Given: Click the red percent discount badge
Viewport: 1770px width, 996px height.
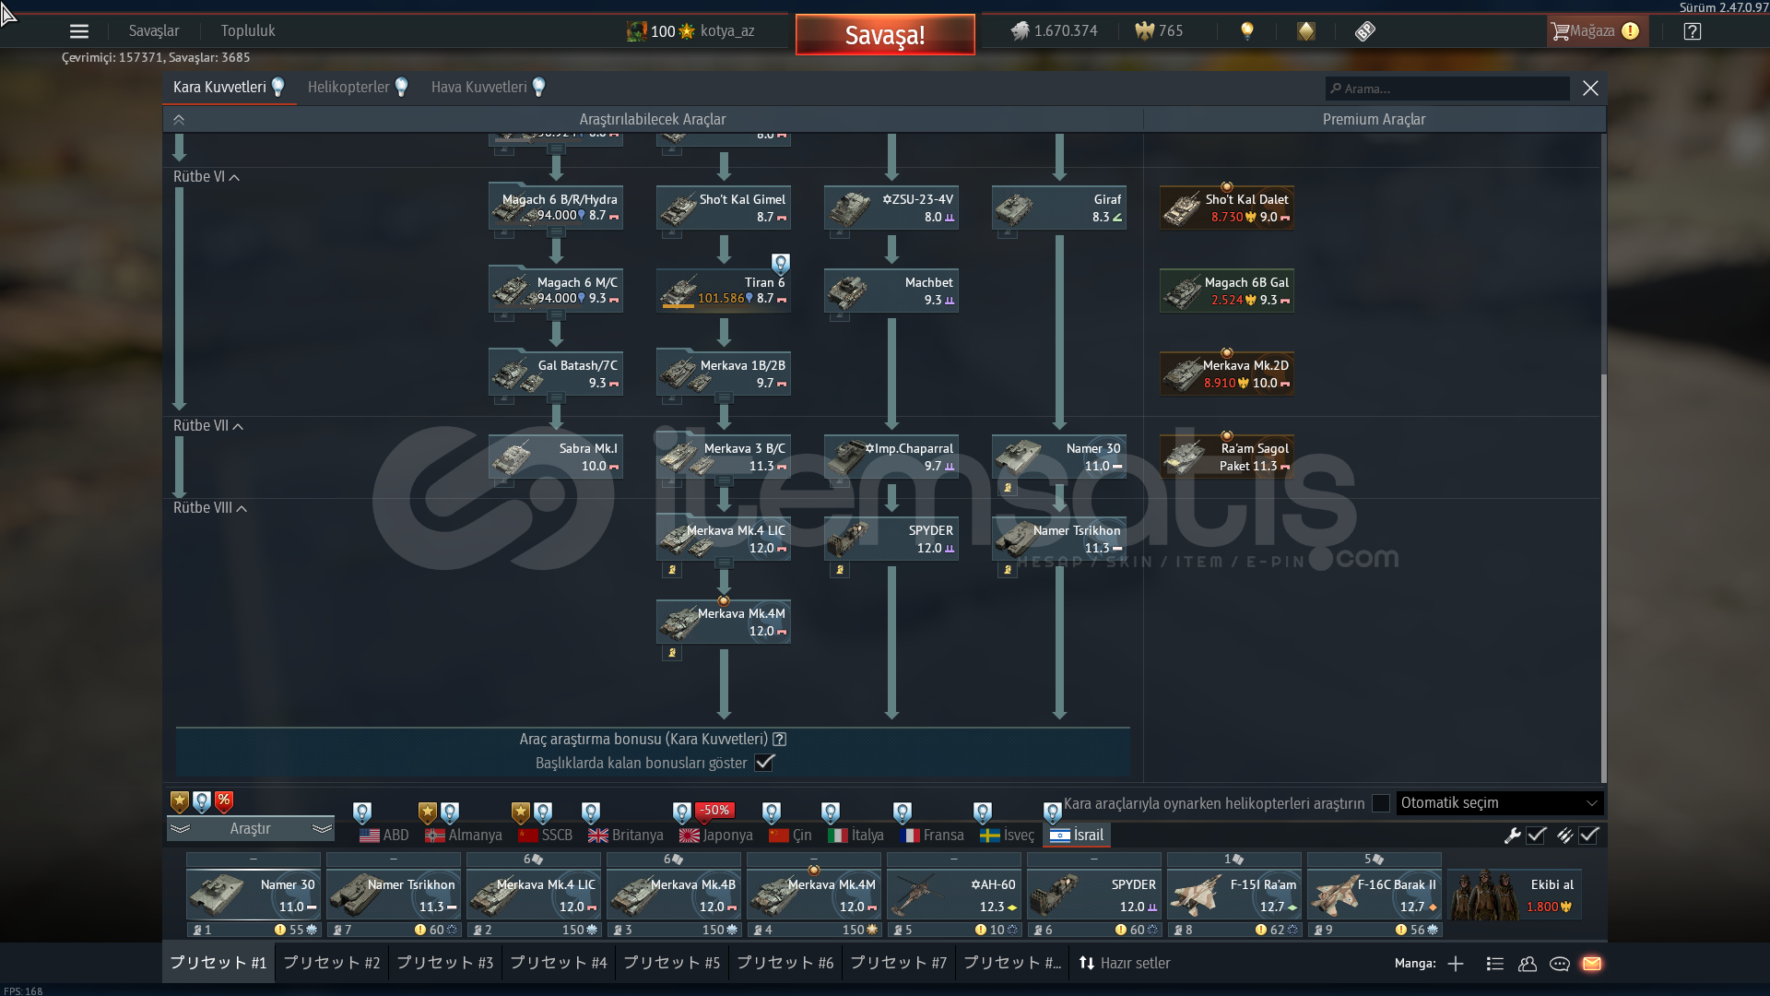Looking at the screenshot, I should (x=224, y=801).
